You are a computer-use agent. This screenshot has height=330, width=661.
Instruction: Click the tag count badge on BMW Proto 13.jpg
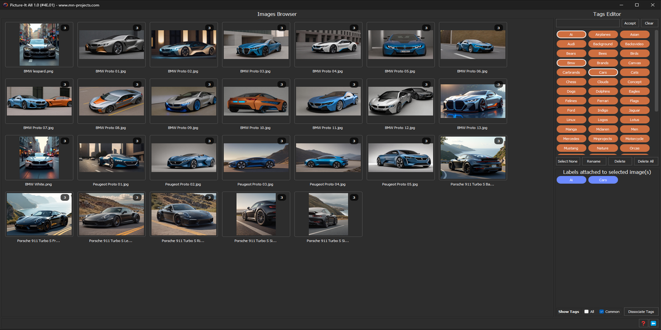(x=499, y=84)
